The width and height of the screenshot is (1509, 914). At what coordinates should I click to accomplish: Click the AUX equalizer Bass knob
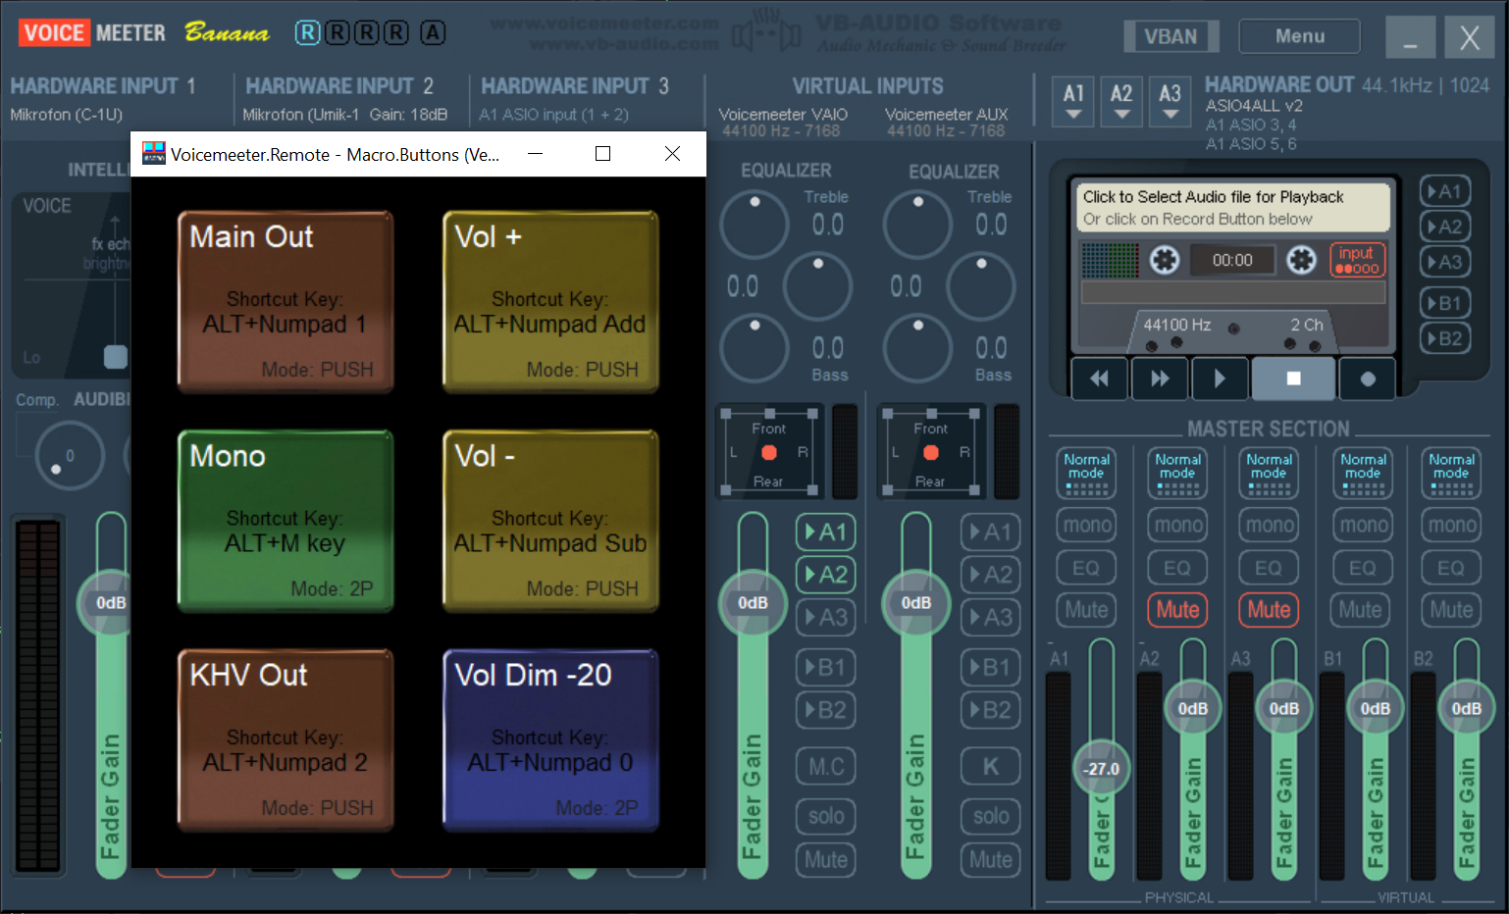pos(917,348)
